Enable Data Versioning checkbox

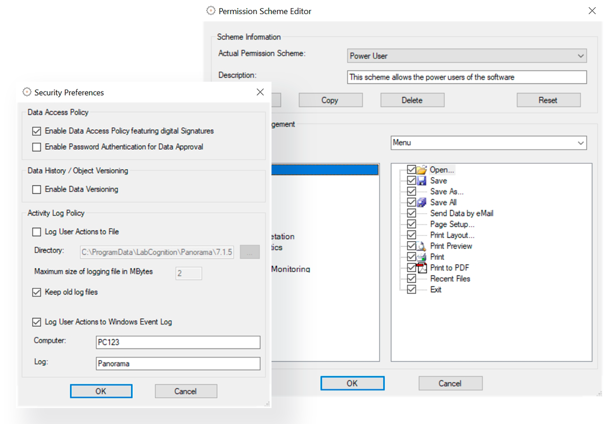click(37, 190)
